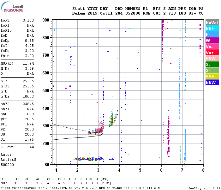Click the foEp value 0.35

(29, 41)
